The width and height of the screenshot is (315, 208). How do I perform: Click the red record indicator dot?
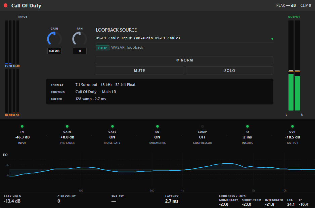click(6, 5)
